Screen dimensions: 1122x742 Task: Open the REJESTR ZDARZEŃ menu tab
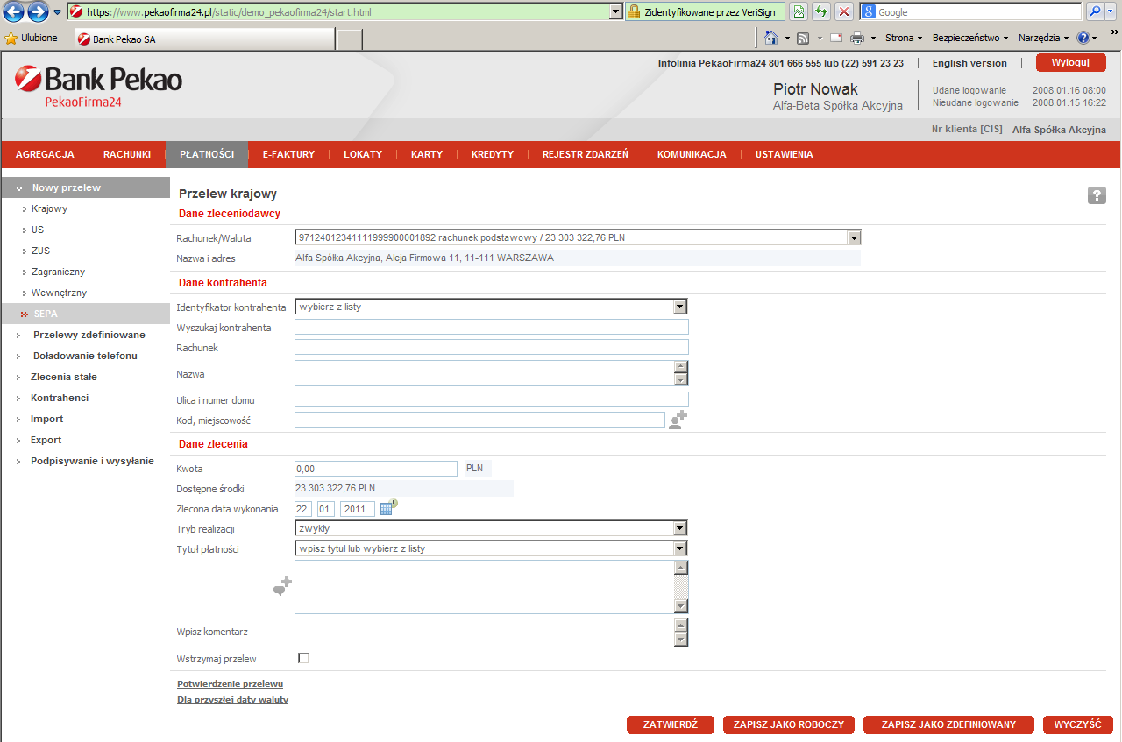coord(586,154)
